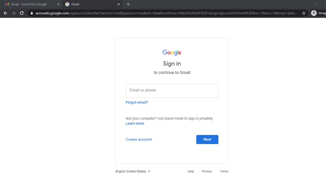Click the blue Next button
The width and height of the screenshot is (326, 183).
[x=207, y=140]
